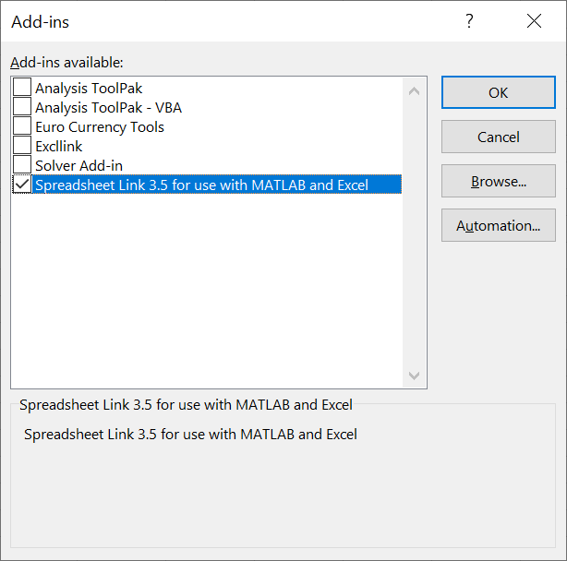Select the Analysis ToolPak list item
This screenshot has width=567, height=561.
pyautogui.click(x=89, y=89)
